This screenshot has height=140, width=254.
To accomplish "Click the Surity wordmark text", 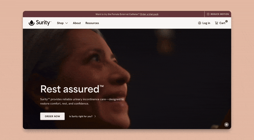I will pos(43,23).
